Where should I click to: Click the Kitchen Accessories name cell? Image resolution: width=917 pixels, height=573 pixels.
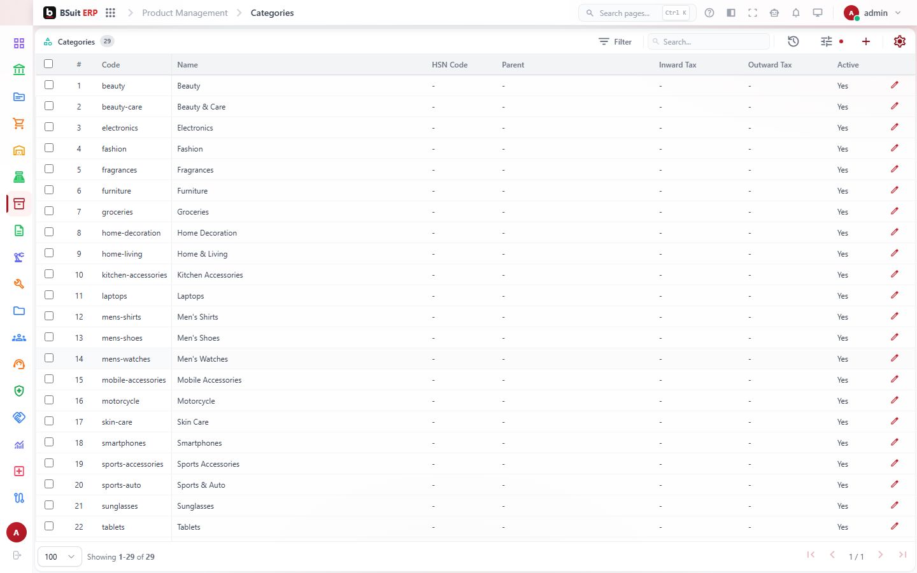pyautogui.click(x=210, y=275)
